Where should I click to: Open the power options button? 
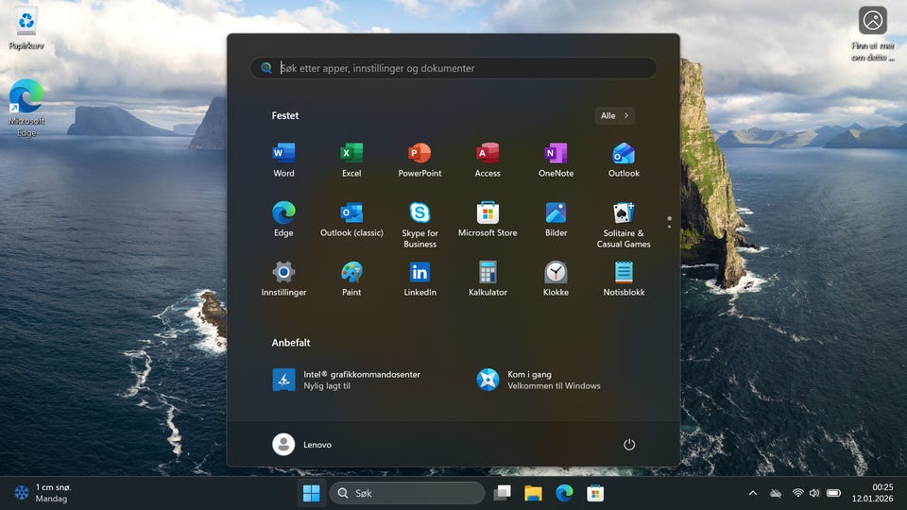[629, 445]
